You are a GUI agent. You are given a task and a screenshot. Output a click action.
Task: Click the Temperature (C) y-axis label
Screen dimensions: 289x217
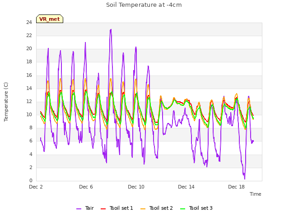point(6,102)
